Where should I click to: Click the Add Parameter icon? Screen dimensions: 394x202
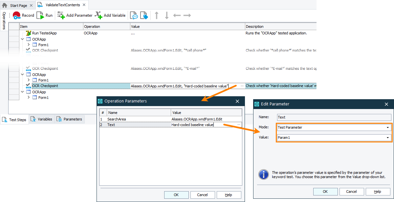click(x=60, y=15)
